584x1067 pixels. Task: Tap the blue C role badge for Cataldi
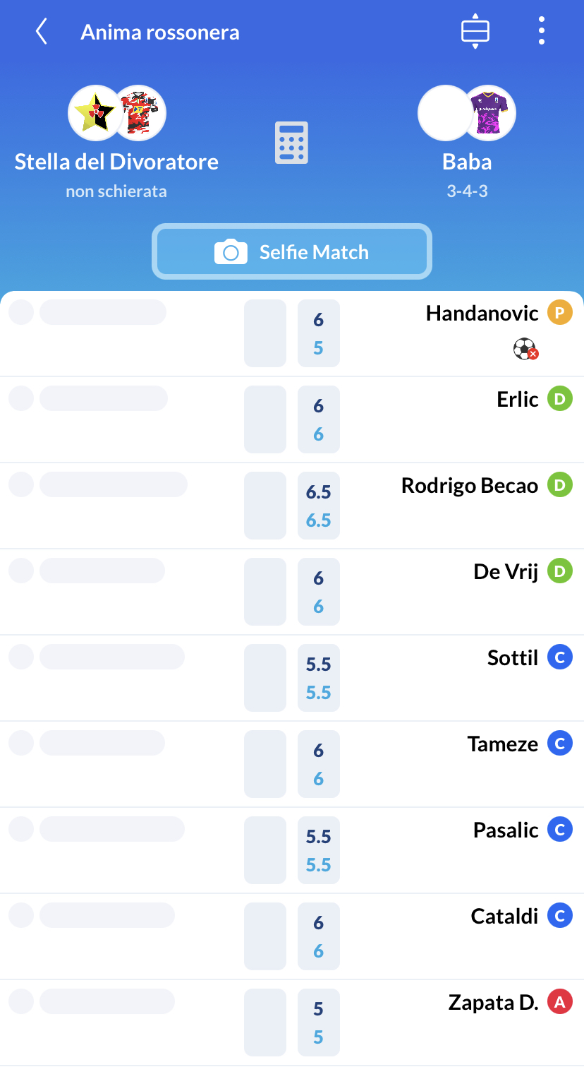coord(560,916)
